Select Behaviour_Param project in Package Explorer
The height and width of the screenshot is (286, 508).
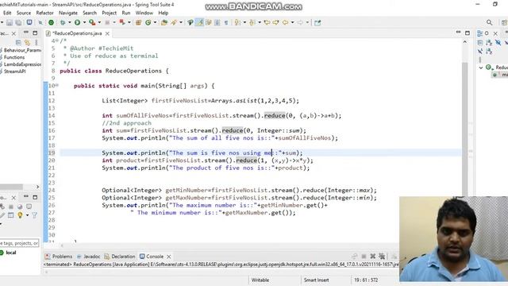point(21,50)
